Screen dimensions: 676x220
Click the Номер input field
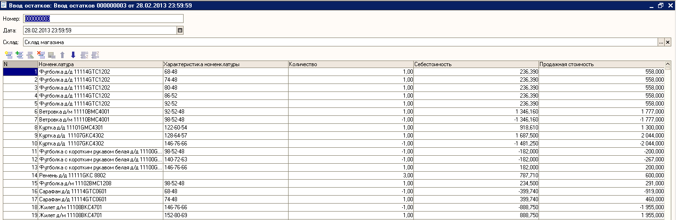point(103,19)
